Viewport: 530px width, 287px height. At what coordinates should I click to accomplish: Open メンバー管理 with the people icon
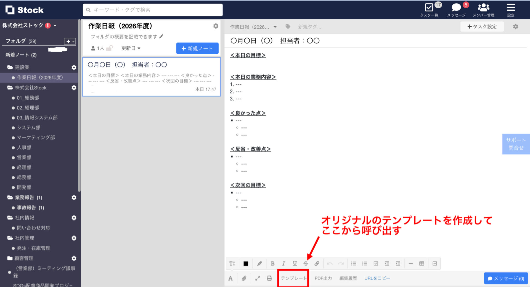pyautogui.click(x=483, y=8)
